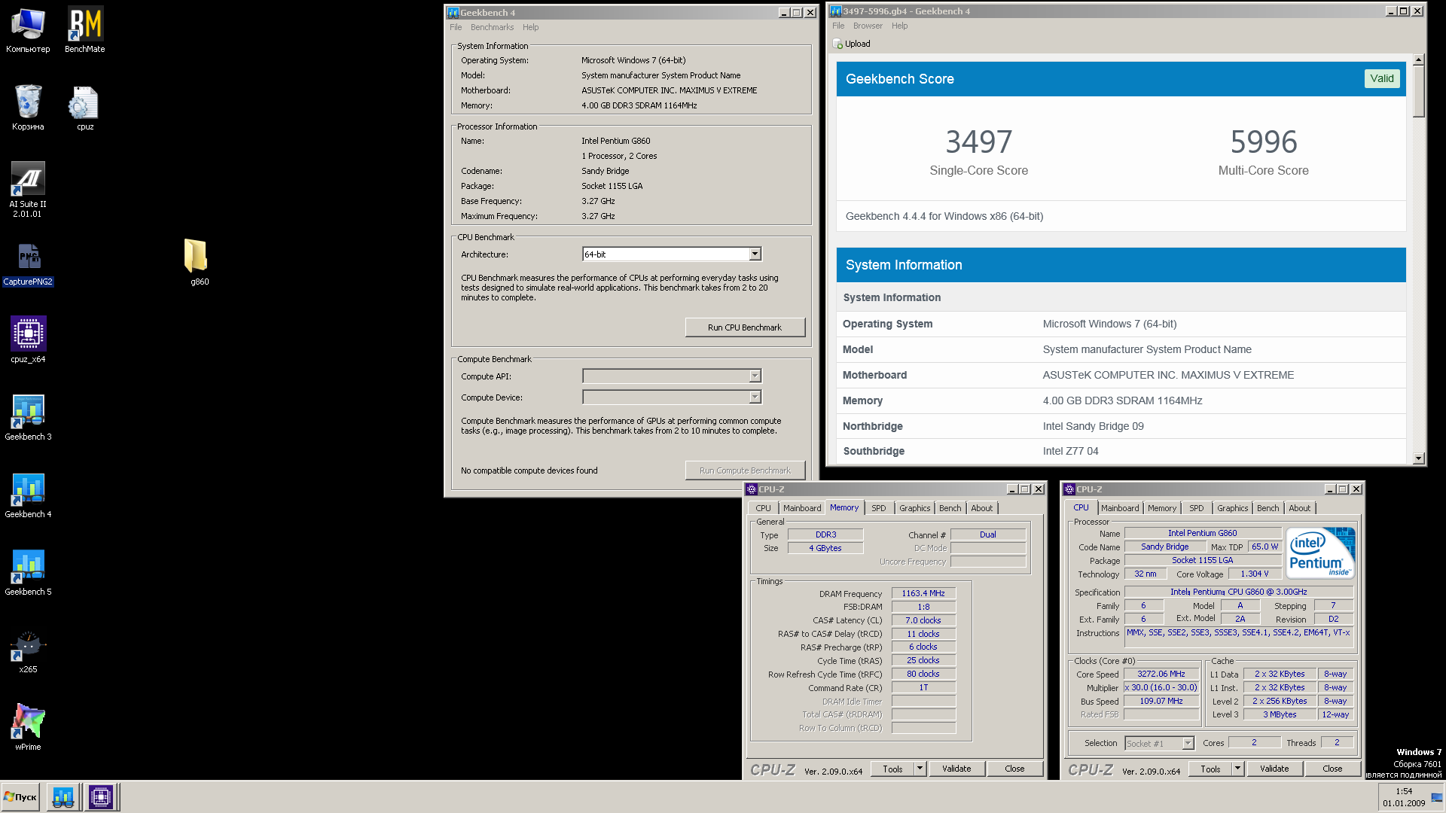Click Run Compute Benchmark button
This screenshot has width=1446, height=813.
click(745, 470)
